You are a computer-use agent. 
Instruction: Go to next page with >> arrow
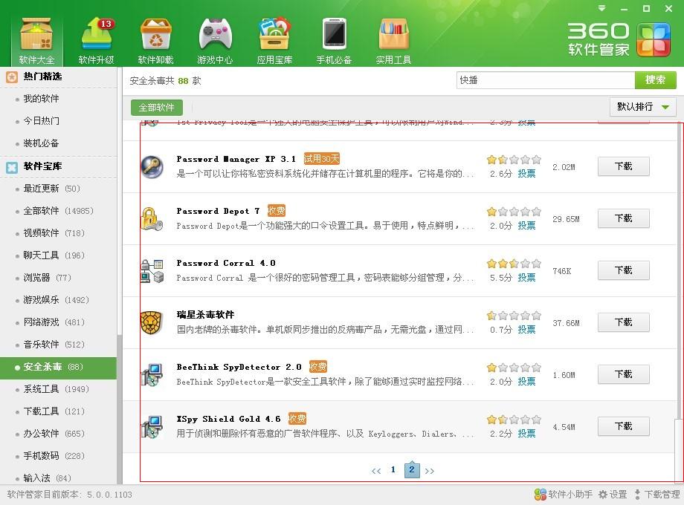tap(430, 471)
